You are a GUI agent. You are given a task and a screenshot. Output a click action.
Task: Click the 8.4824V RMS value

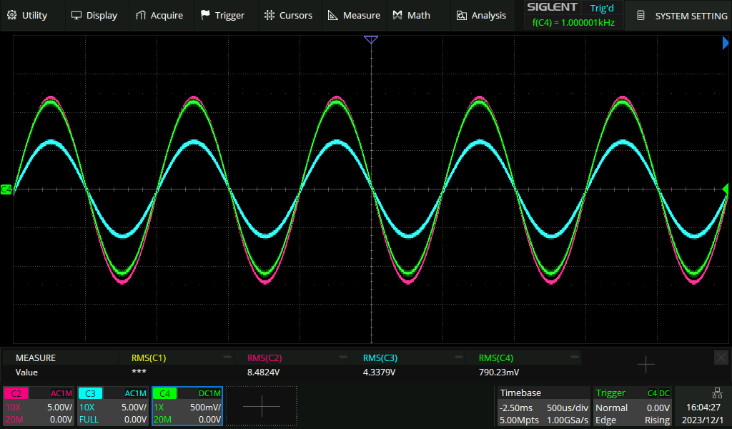click(263, 372)
